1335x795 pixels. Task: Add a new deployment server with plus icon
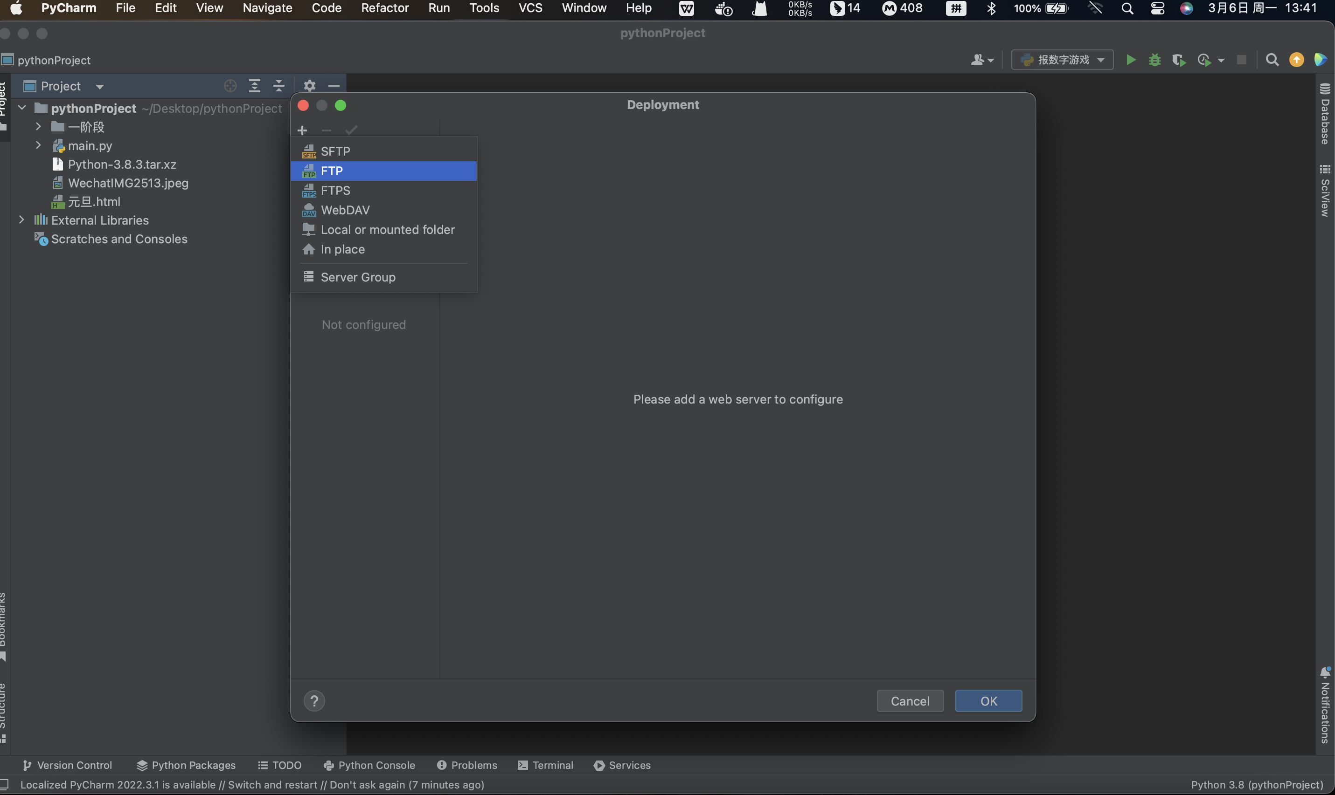[x=302, y=130]
